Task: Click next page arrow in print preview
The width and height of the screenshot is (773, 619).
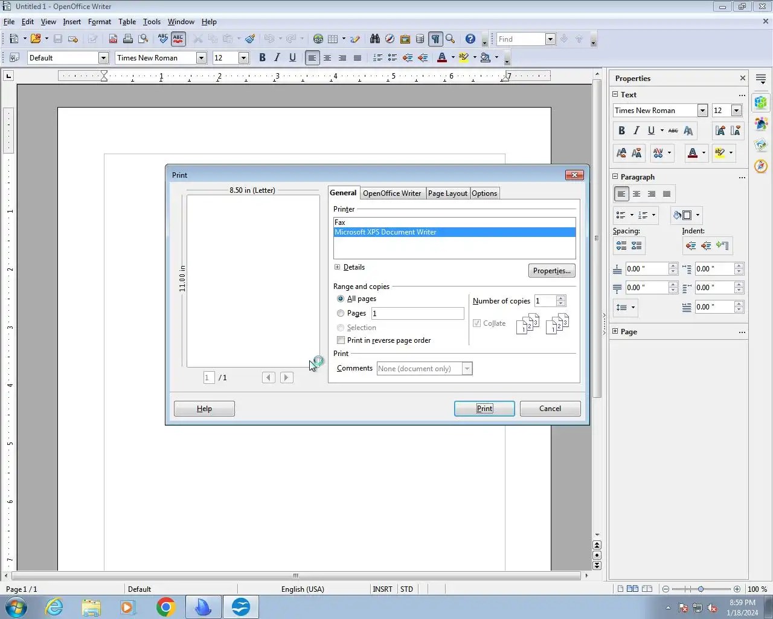Action: [287, 378]
